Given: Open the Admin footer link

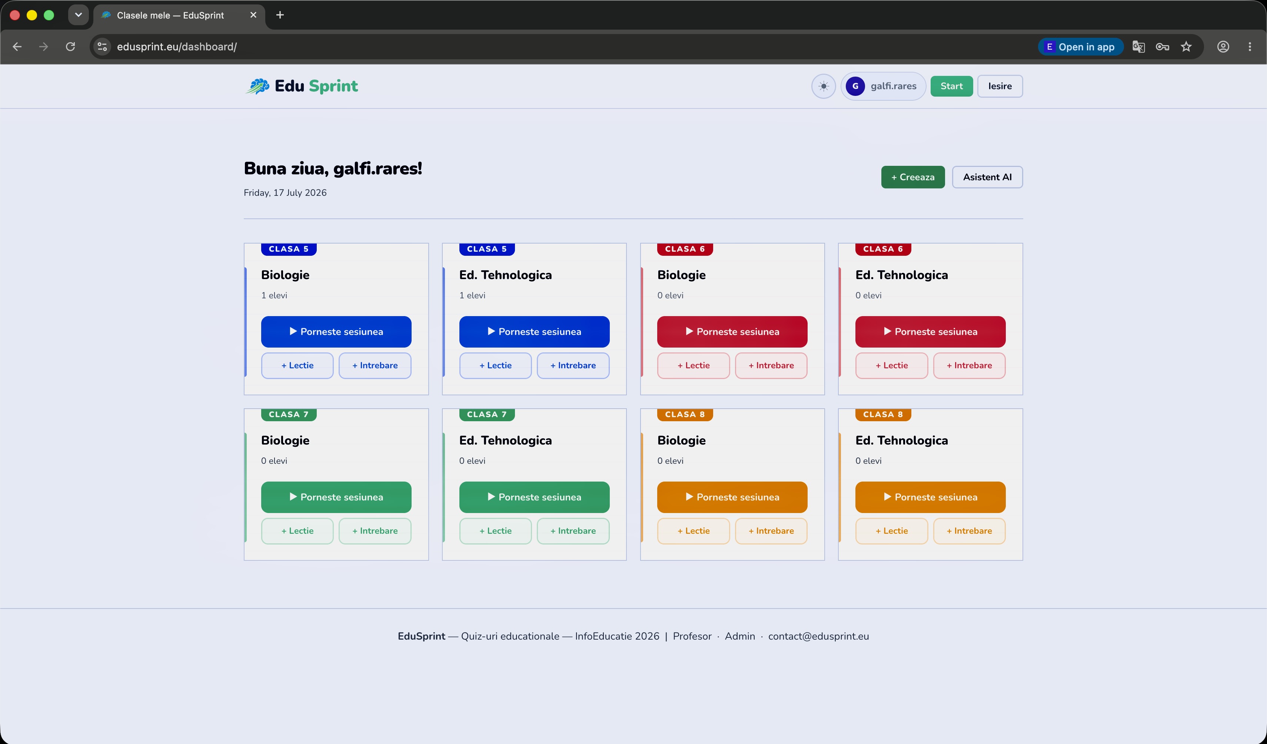Looking at the screenshot, I should pyautogui.click(x=739, y=636).
